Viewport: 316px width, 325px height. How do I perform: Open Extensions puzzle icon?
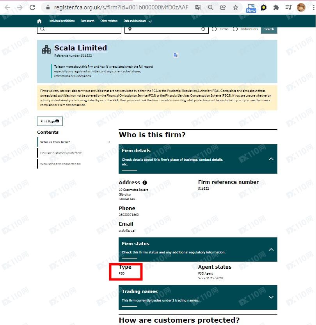pos(276,8)
